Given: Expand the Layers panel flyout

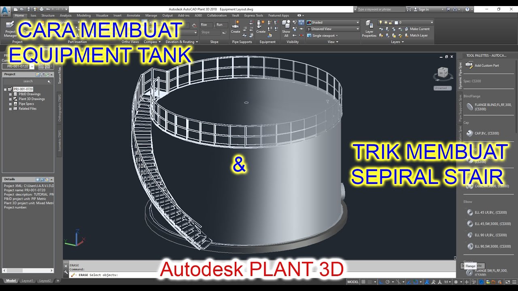Looking at the screenshot, I should coord(397,42).
